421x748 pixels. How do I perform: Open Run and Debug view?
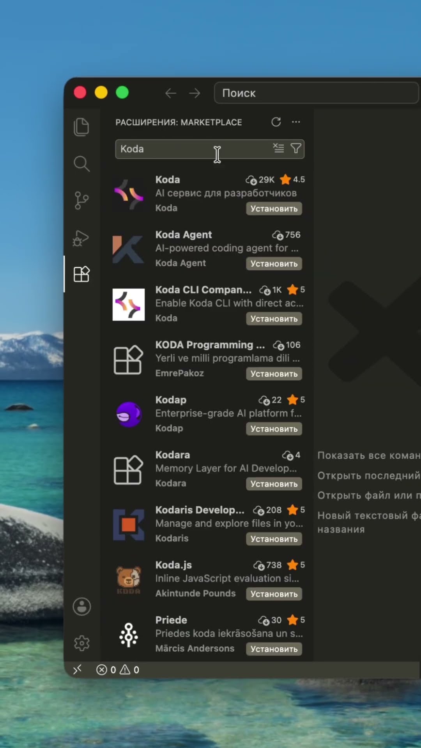81,238
